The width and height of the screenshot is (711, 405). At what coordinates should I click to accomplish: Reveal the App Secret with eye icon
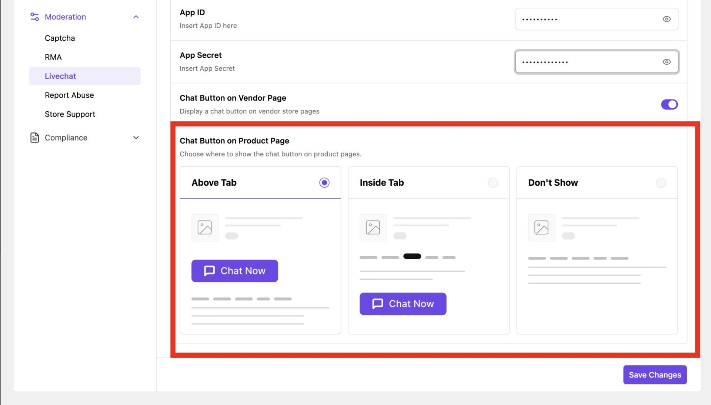(667, 62)
